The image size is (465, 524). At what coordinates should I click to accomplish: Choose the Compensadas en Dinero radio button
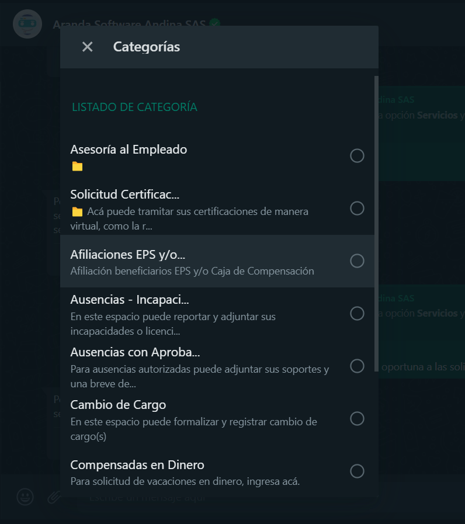(x=357, y=471)
